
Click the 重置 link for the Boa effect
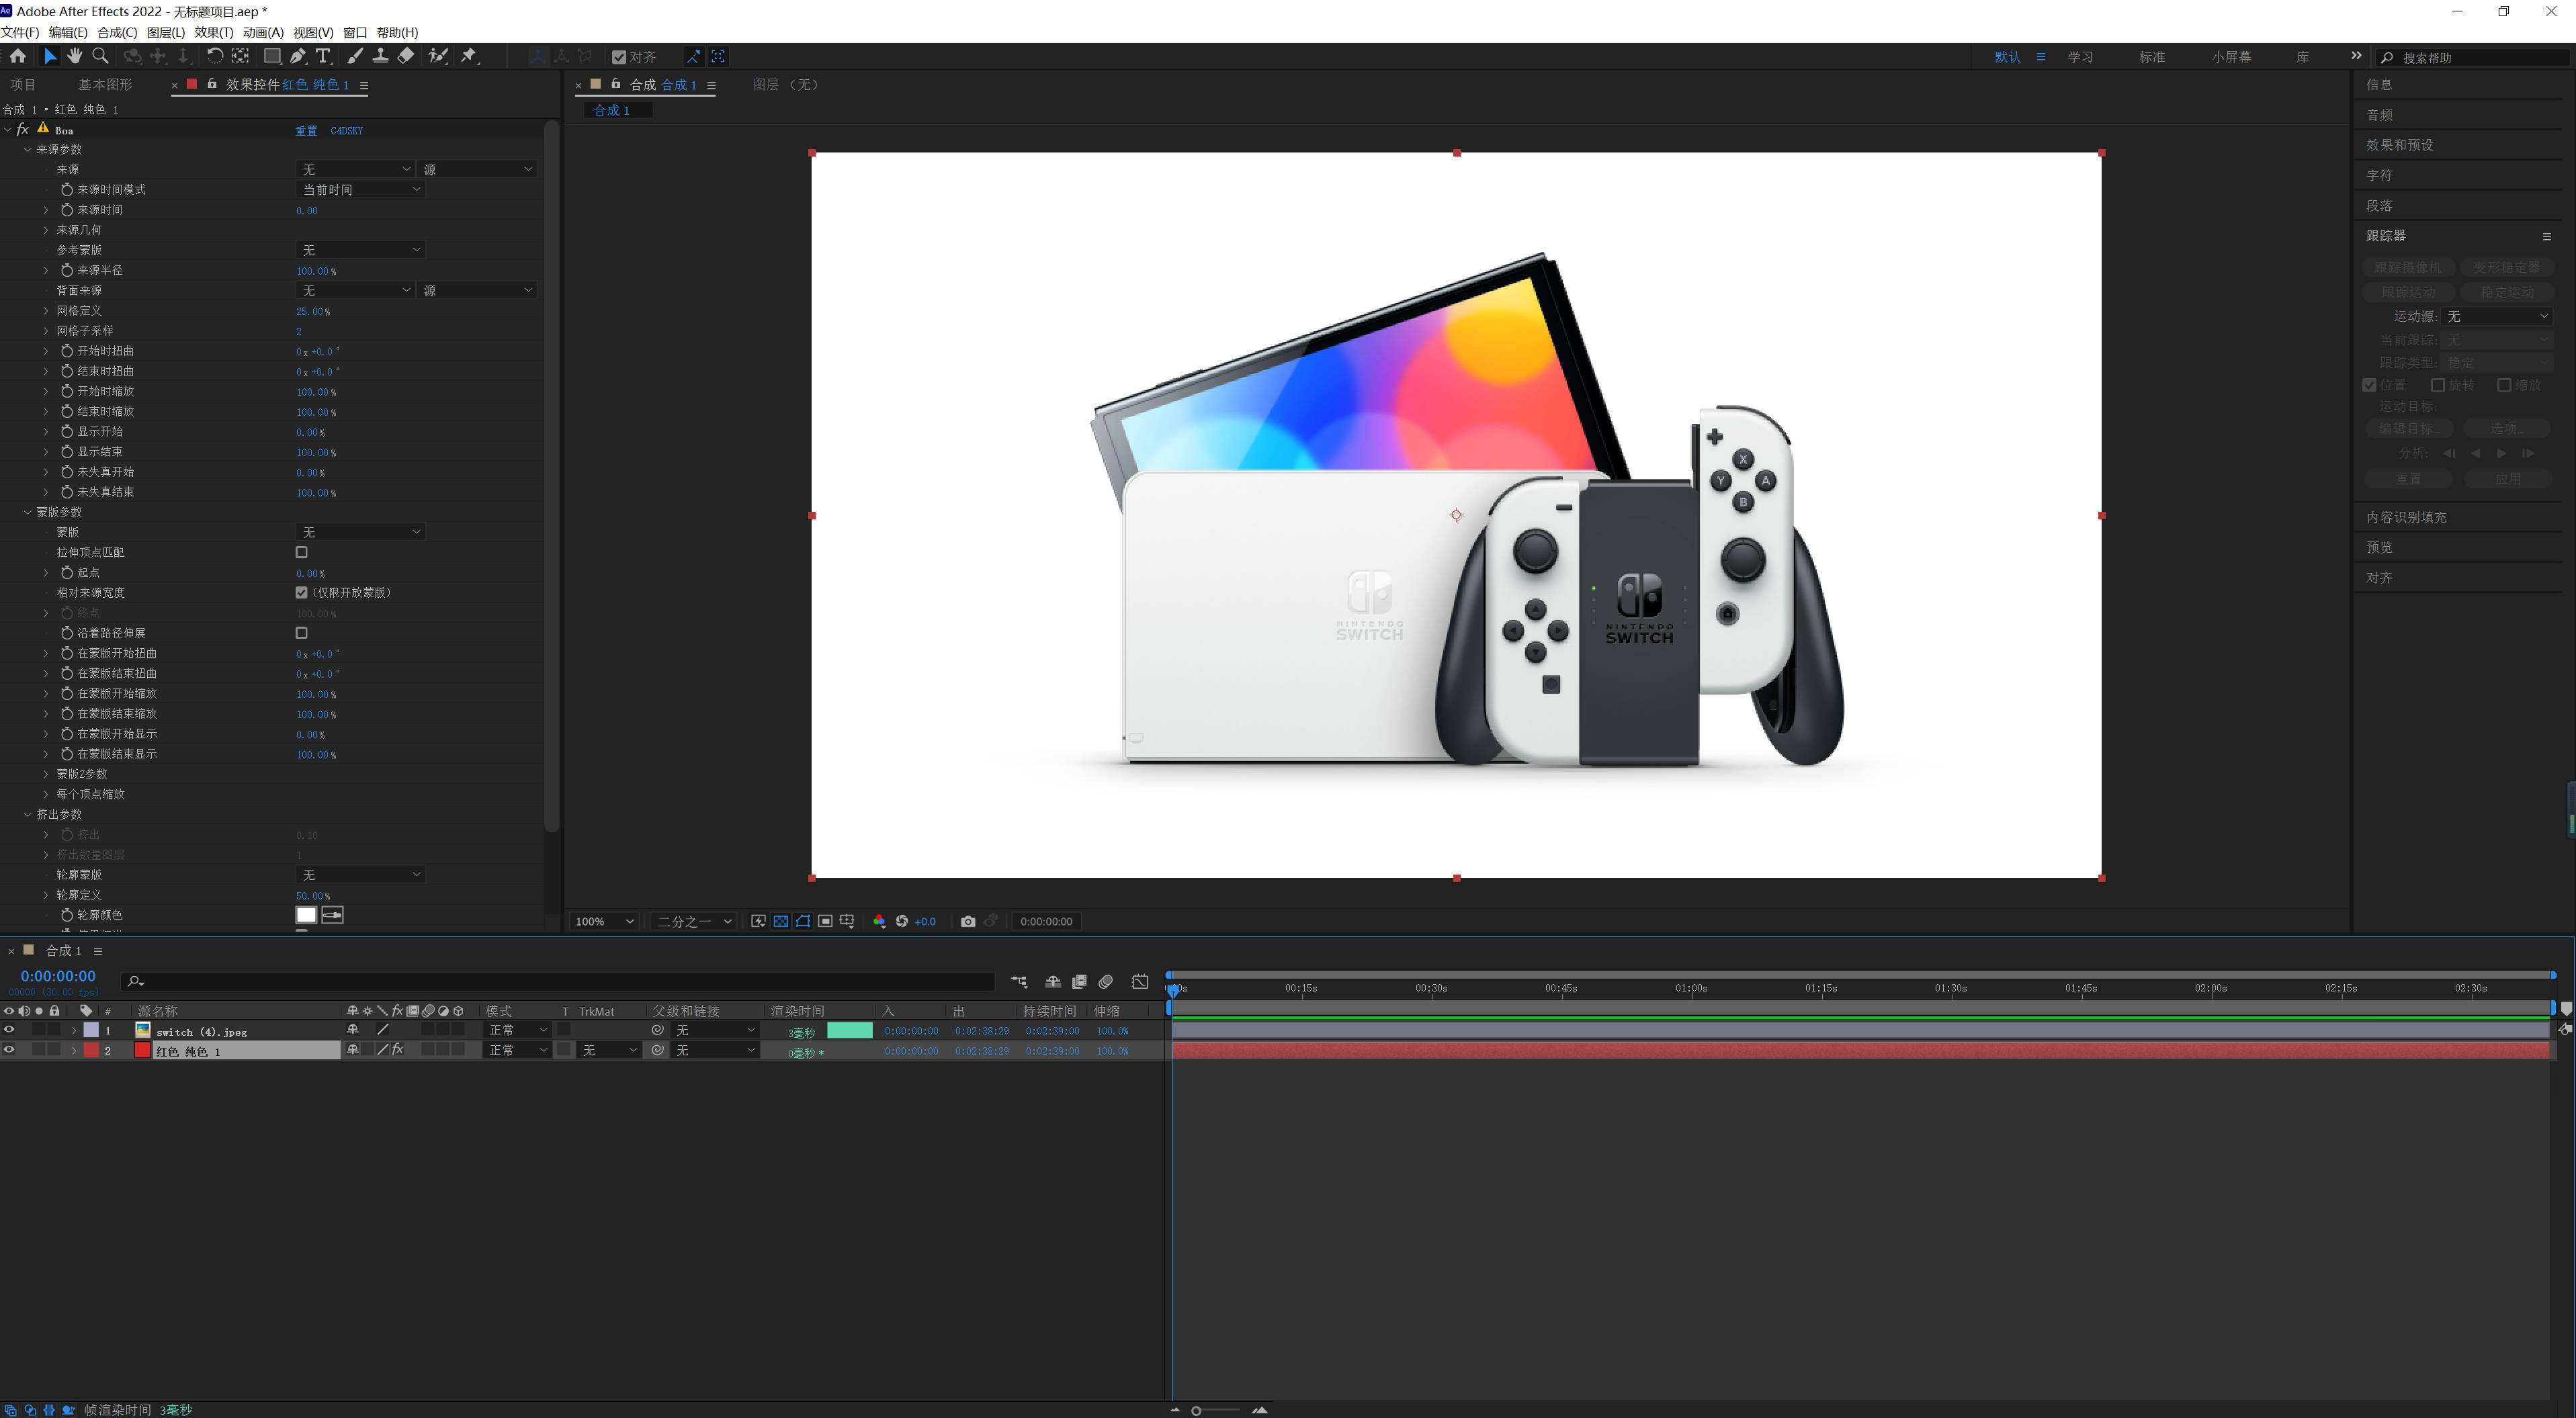(x=306, y=130)
